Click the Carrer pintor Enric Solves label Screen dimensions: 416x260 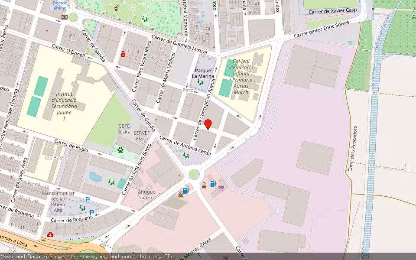click(322, 29)
